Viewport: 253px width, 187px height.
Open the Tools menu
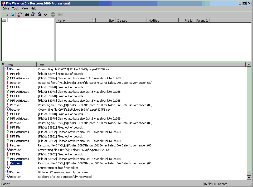(x=16, y=8)
